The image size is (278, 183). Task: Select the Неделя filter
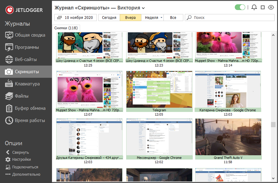point(152,17)
